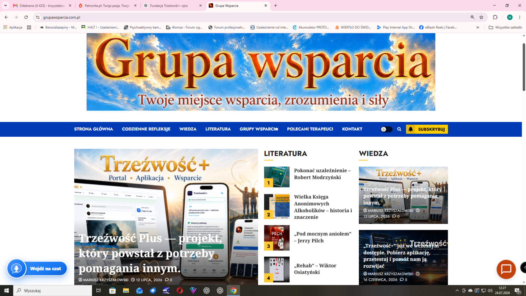This screenshot has width=526, height=296.
Task: Go back to the previous page
Action: point(6,17)
